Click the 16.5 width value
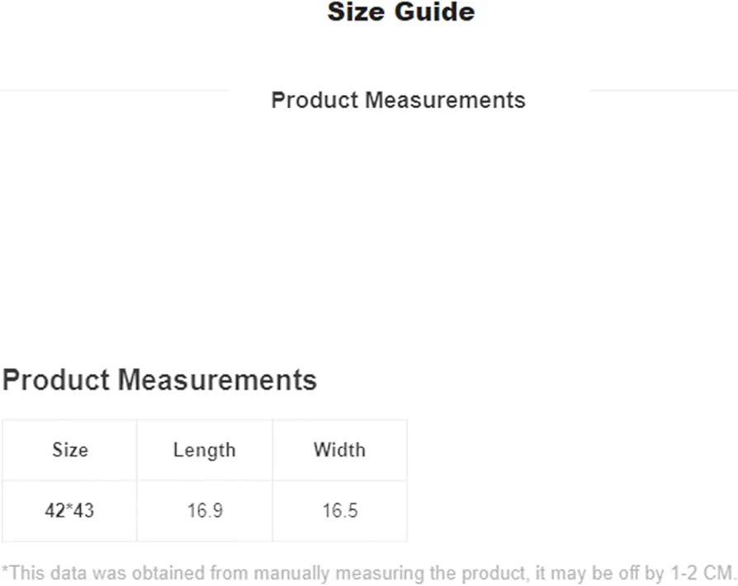The width and height of the screenshot is (738, 586). click(x=339, y=511)
